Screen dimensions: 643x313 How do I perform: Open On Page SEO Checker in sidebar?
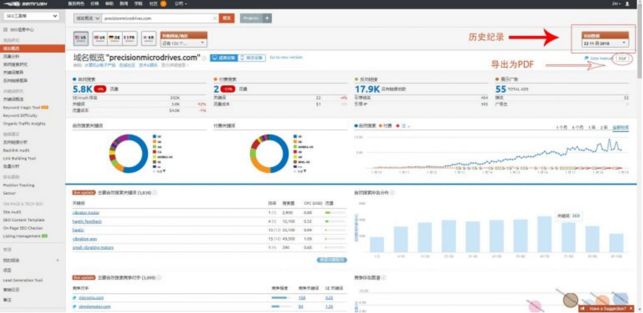(23, 228)
